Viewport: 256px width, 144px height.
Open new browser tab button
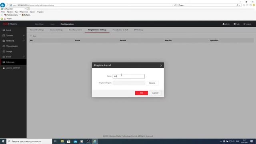[x=28, y=9]
